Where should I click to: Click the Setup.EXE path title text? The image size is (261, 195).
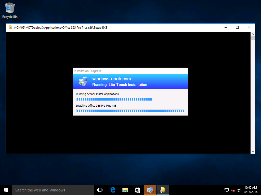[x=60, y=27]
